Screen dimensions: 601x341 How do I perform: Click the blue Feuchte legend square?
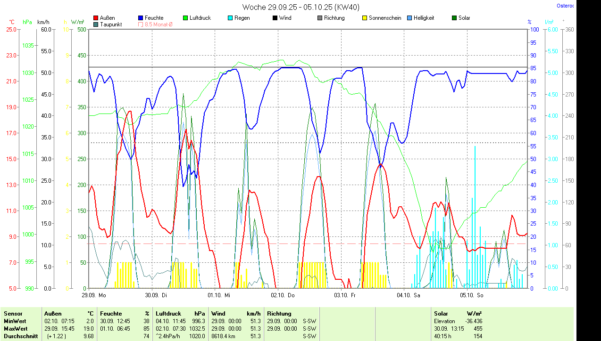coord(141,18)
